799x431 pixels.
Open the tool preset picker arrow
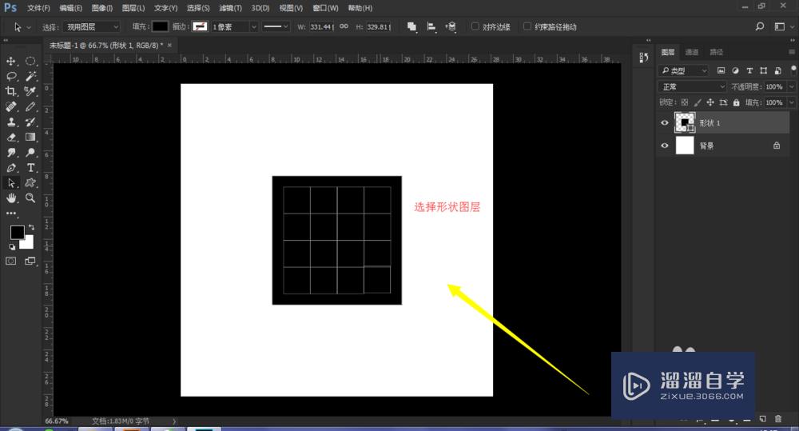(x=29, y=27)
